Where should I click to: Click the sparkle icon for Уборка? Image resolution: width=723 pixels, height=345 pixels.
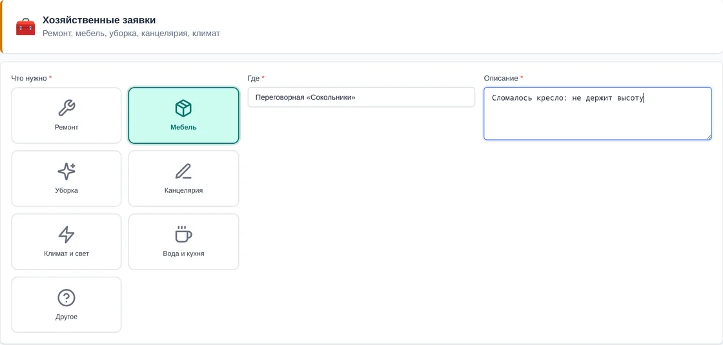click(66, 172)
